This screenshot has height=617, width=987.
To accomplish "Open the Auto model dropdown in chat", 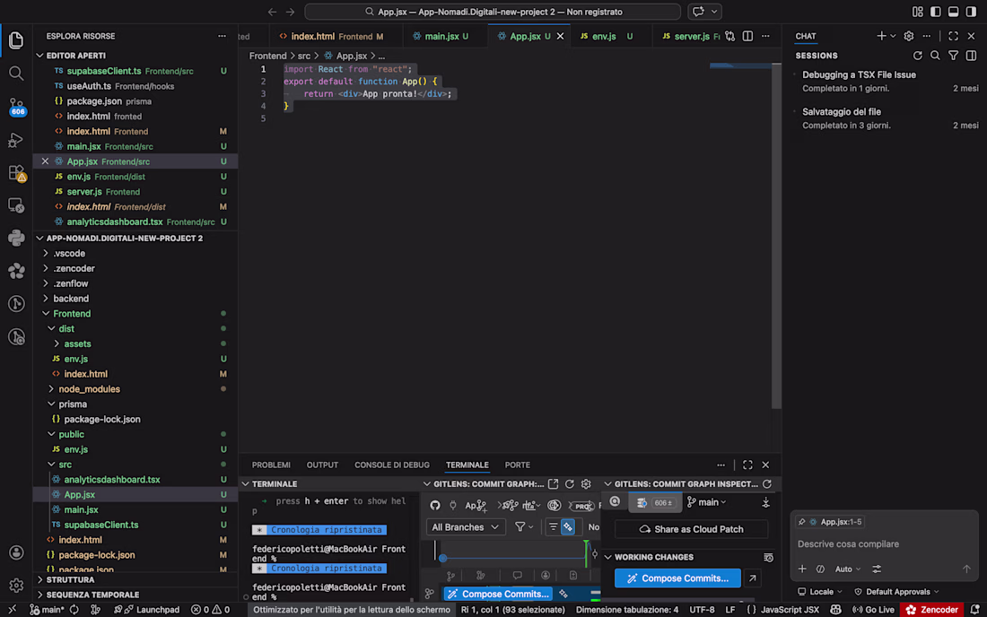I will [847, 569].
